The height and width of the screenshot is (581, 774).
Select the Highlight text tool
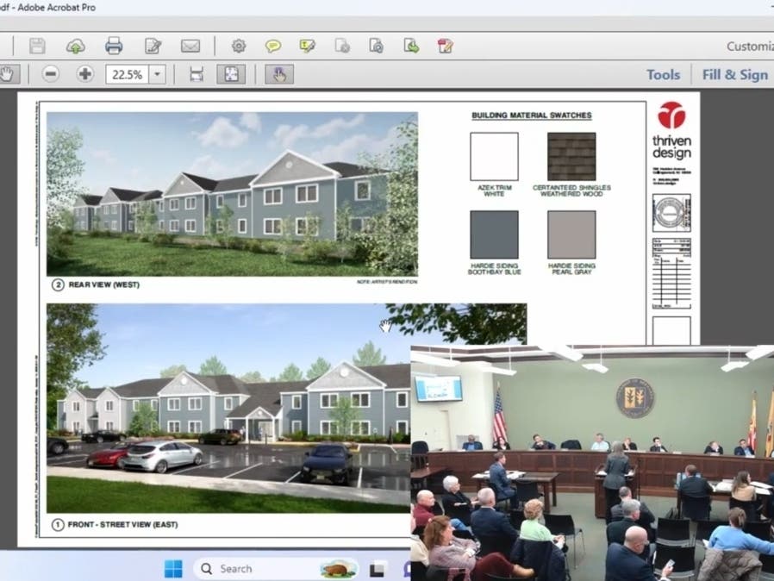click(308, 46)
